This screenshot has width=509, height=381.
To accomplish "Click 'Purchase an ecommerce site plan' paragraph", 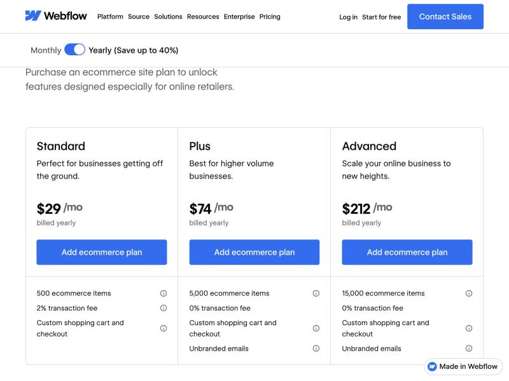I will (x=130, y=79).
